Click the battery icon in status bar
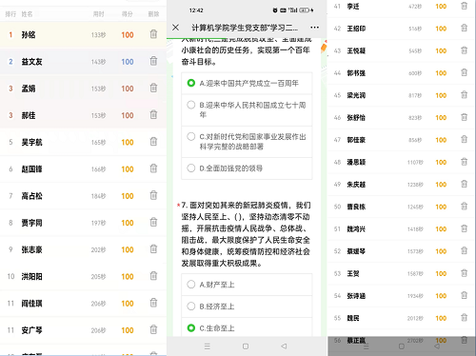Image resolution: width=476 pixels, height=356 pixels. (x=304, y=10)
